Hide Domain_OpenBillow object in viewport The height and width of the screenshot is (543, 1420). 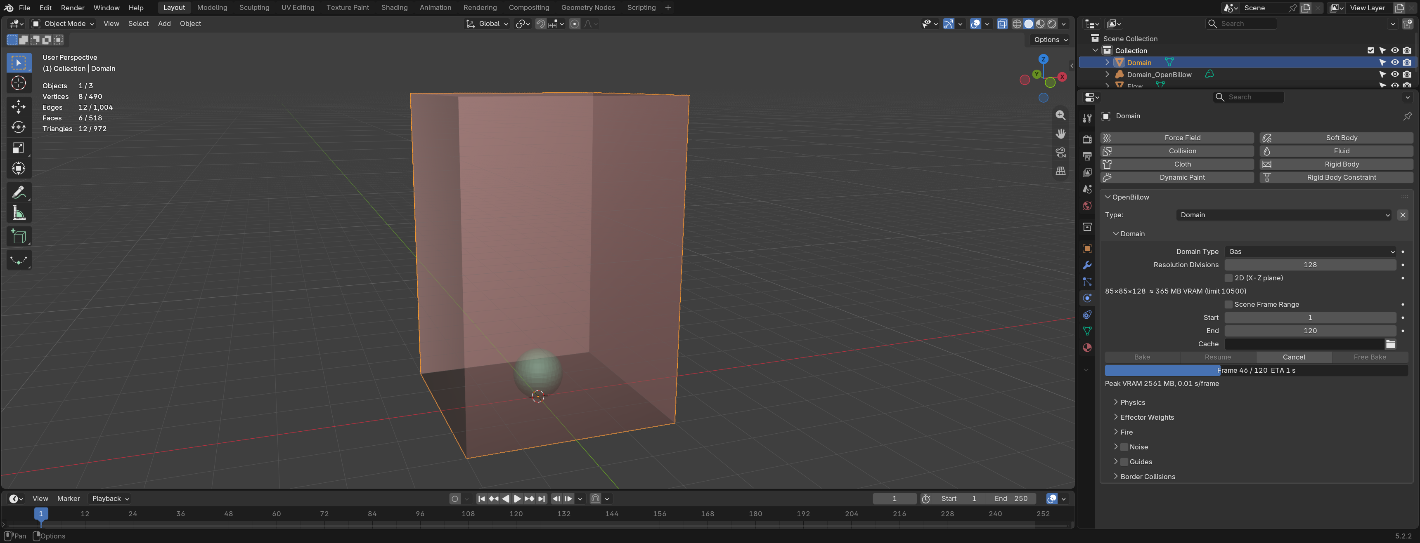pos(1395,74)
